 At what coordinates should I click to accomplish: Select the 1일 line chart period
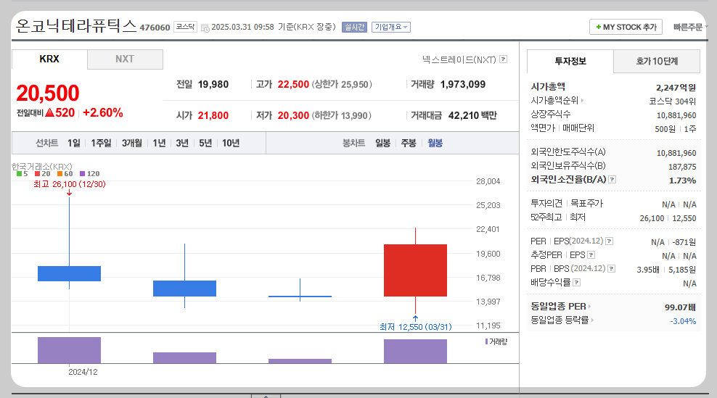[73, 144]
